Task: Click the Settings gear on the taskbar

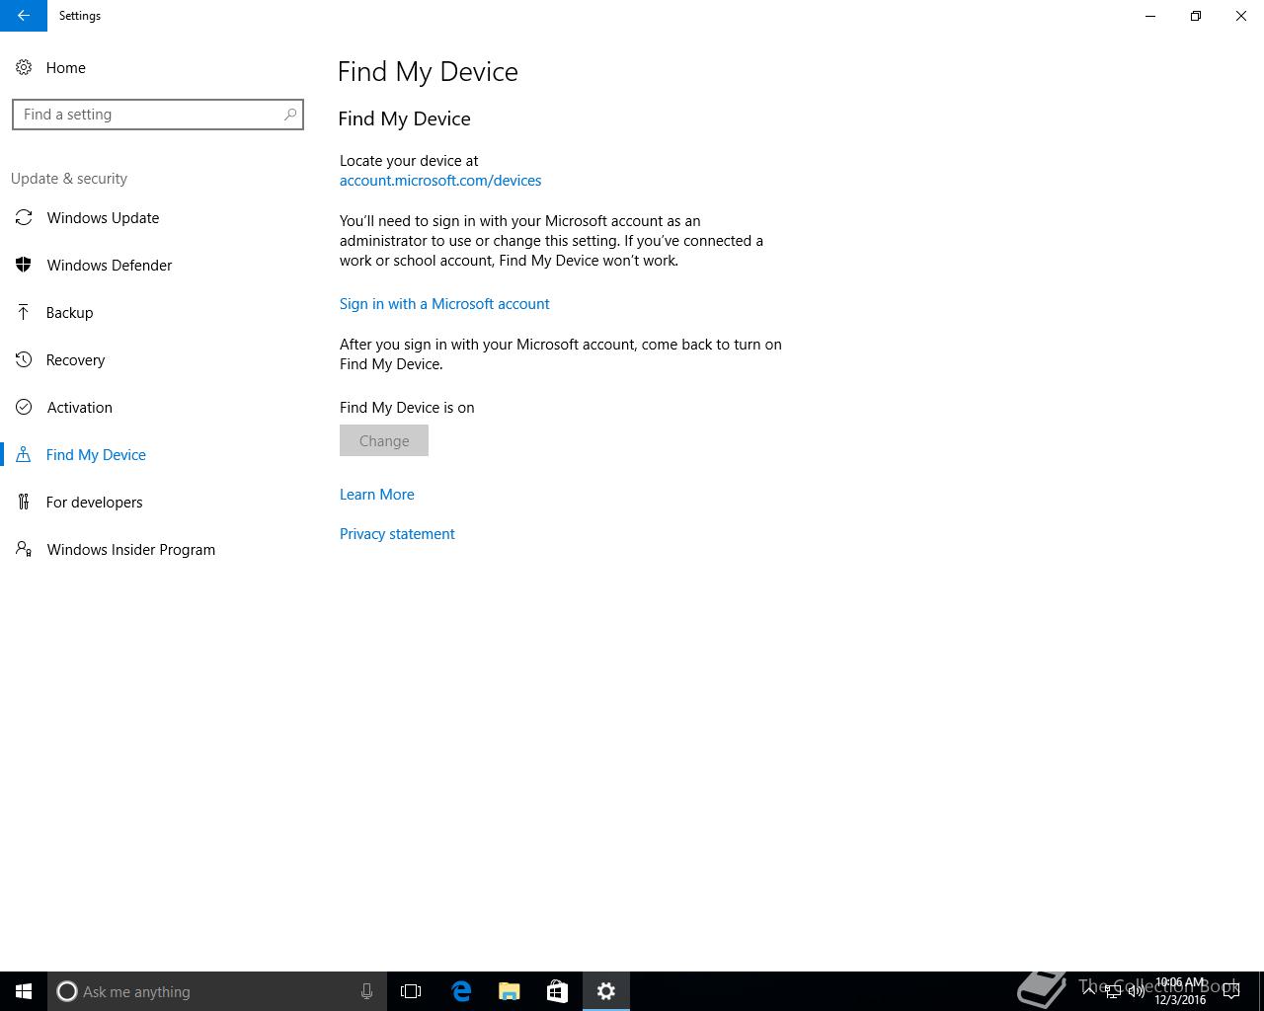Action: coord(606,991)
